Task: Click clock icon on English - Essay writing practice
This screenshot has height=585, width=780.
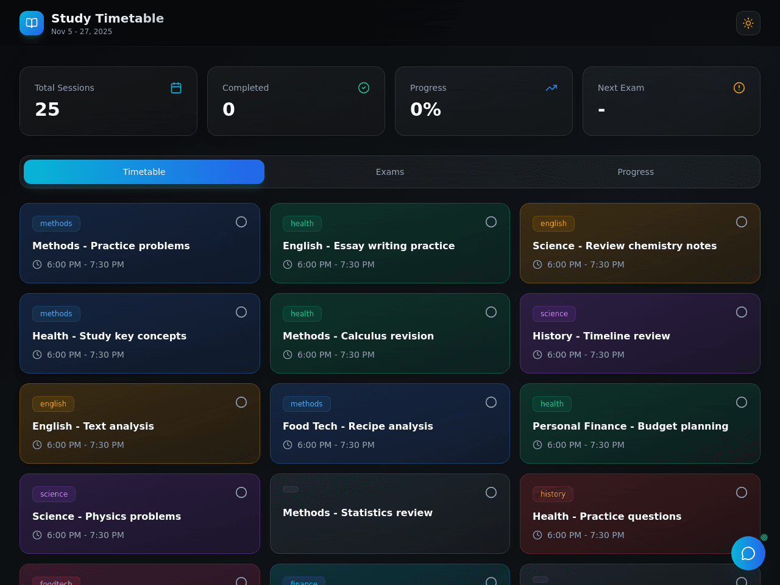Action: 288,264
